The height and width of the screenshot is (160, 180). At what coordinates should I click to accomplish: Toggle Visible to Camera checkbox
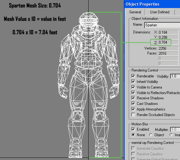[133, 87]
